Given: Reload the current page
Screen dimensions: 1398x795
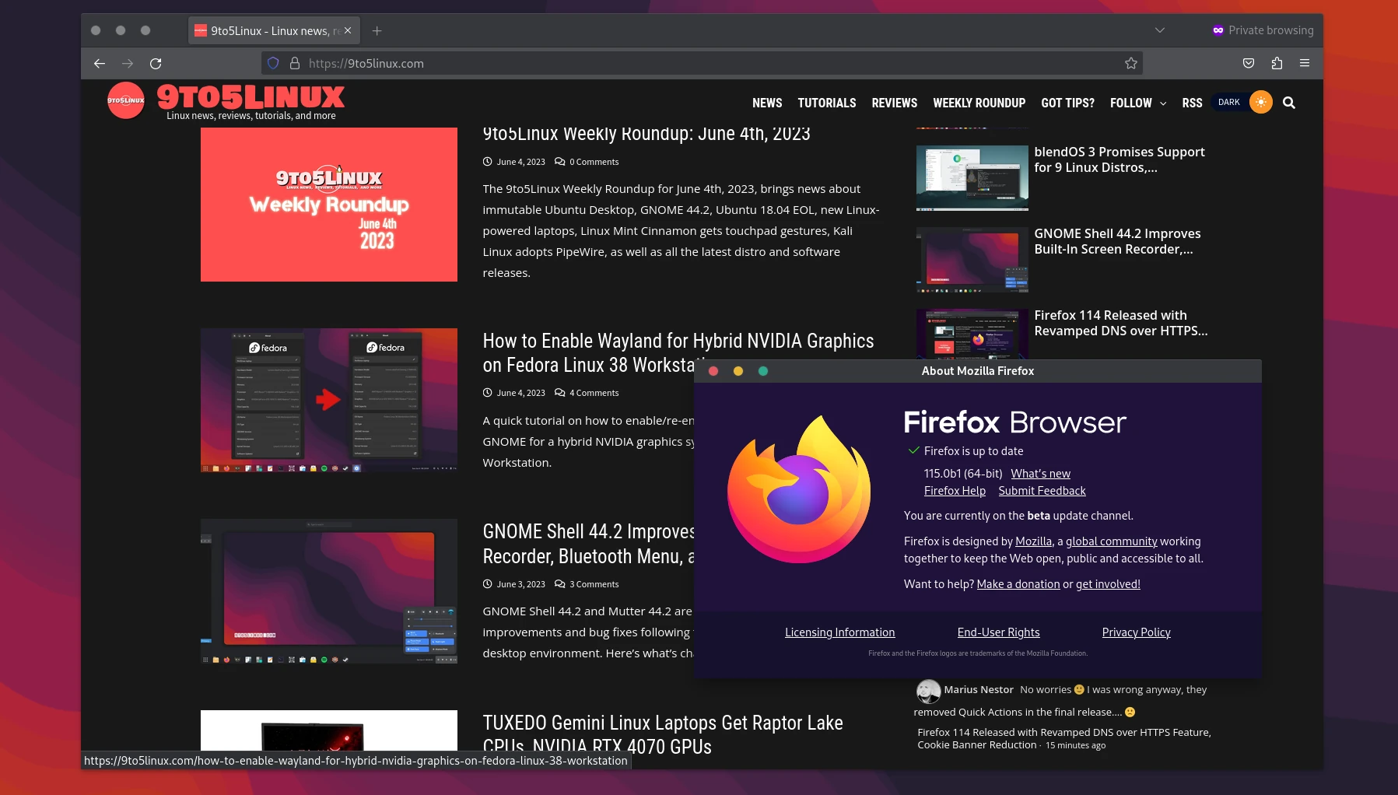Looking at the screenshot, I should point(156,63).
